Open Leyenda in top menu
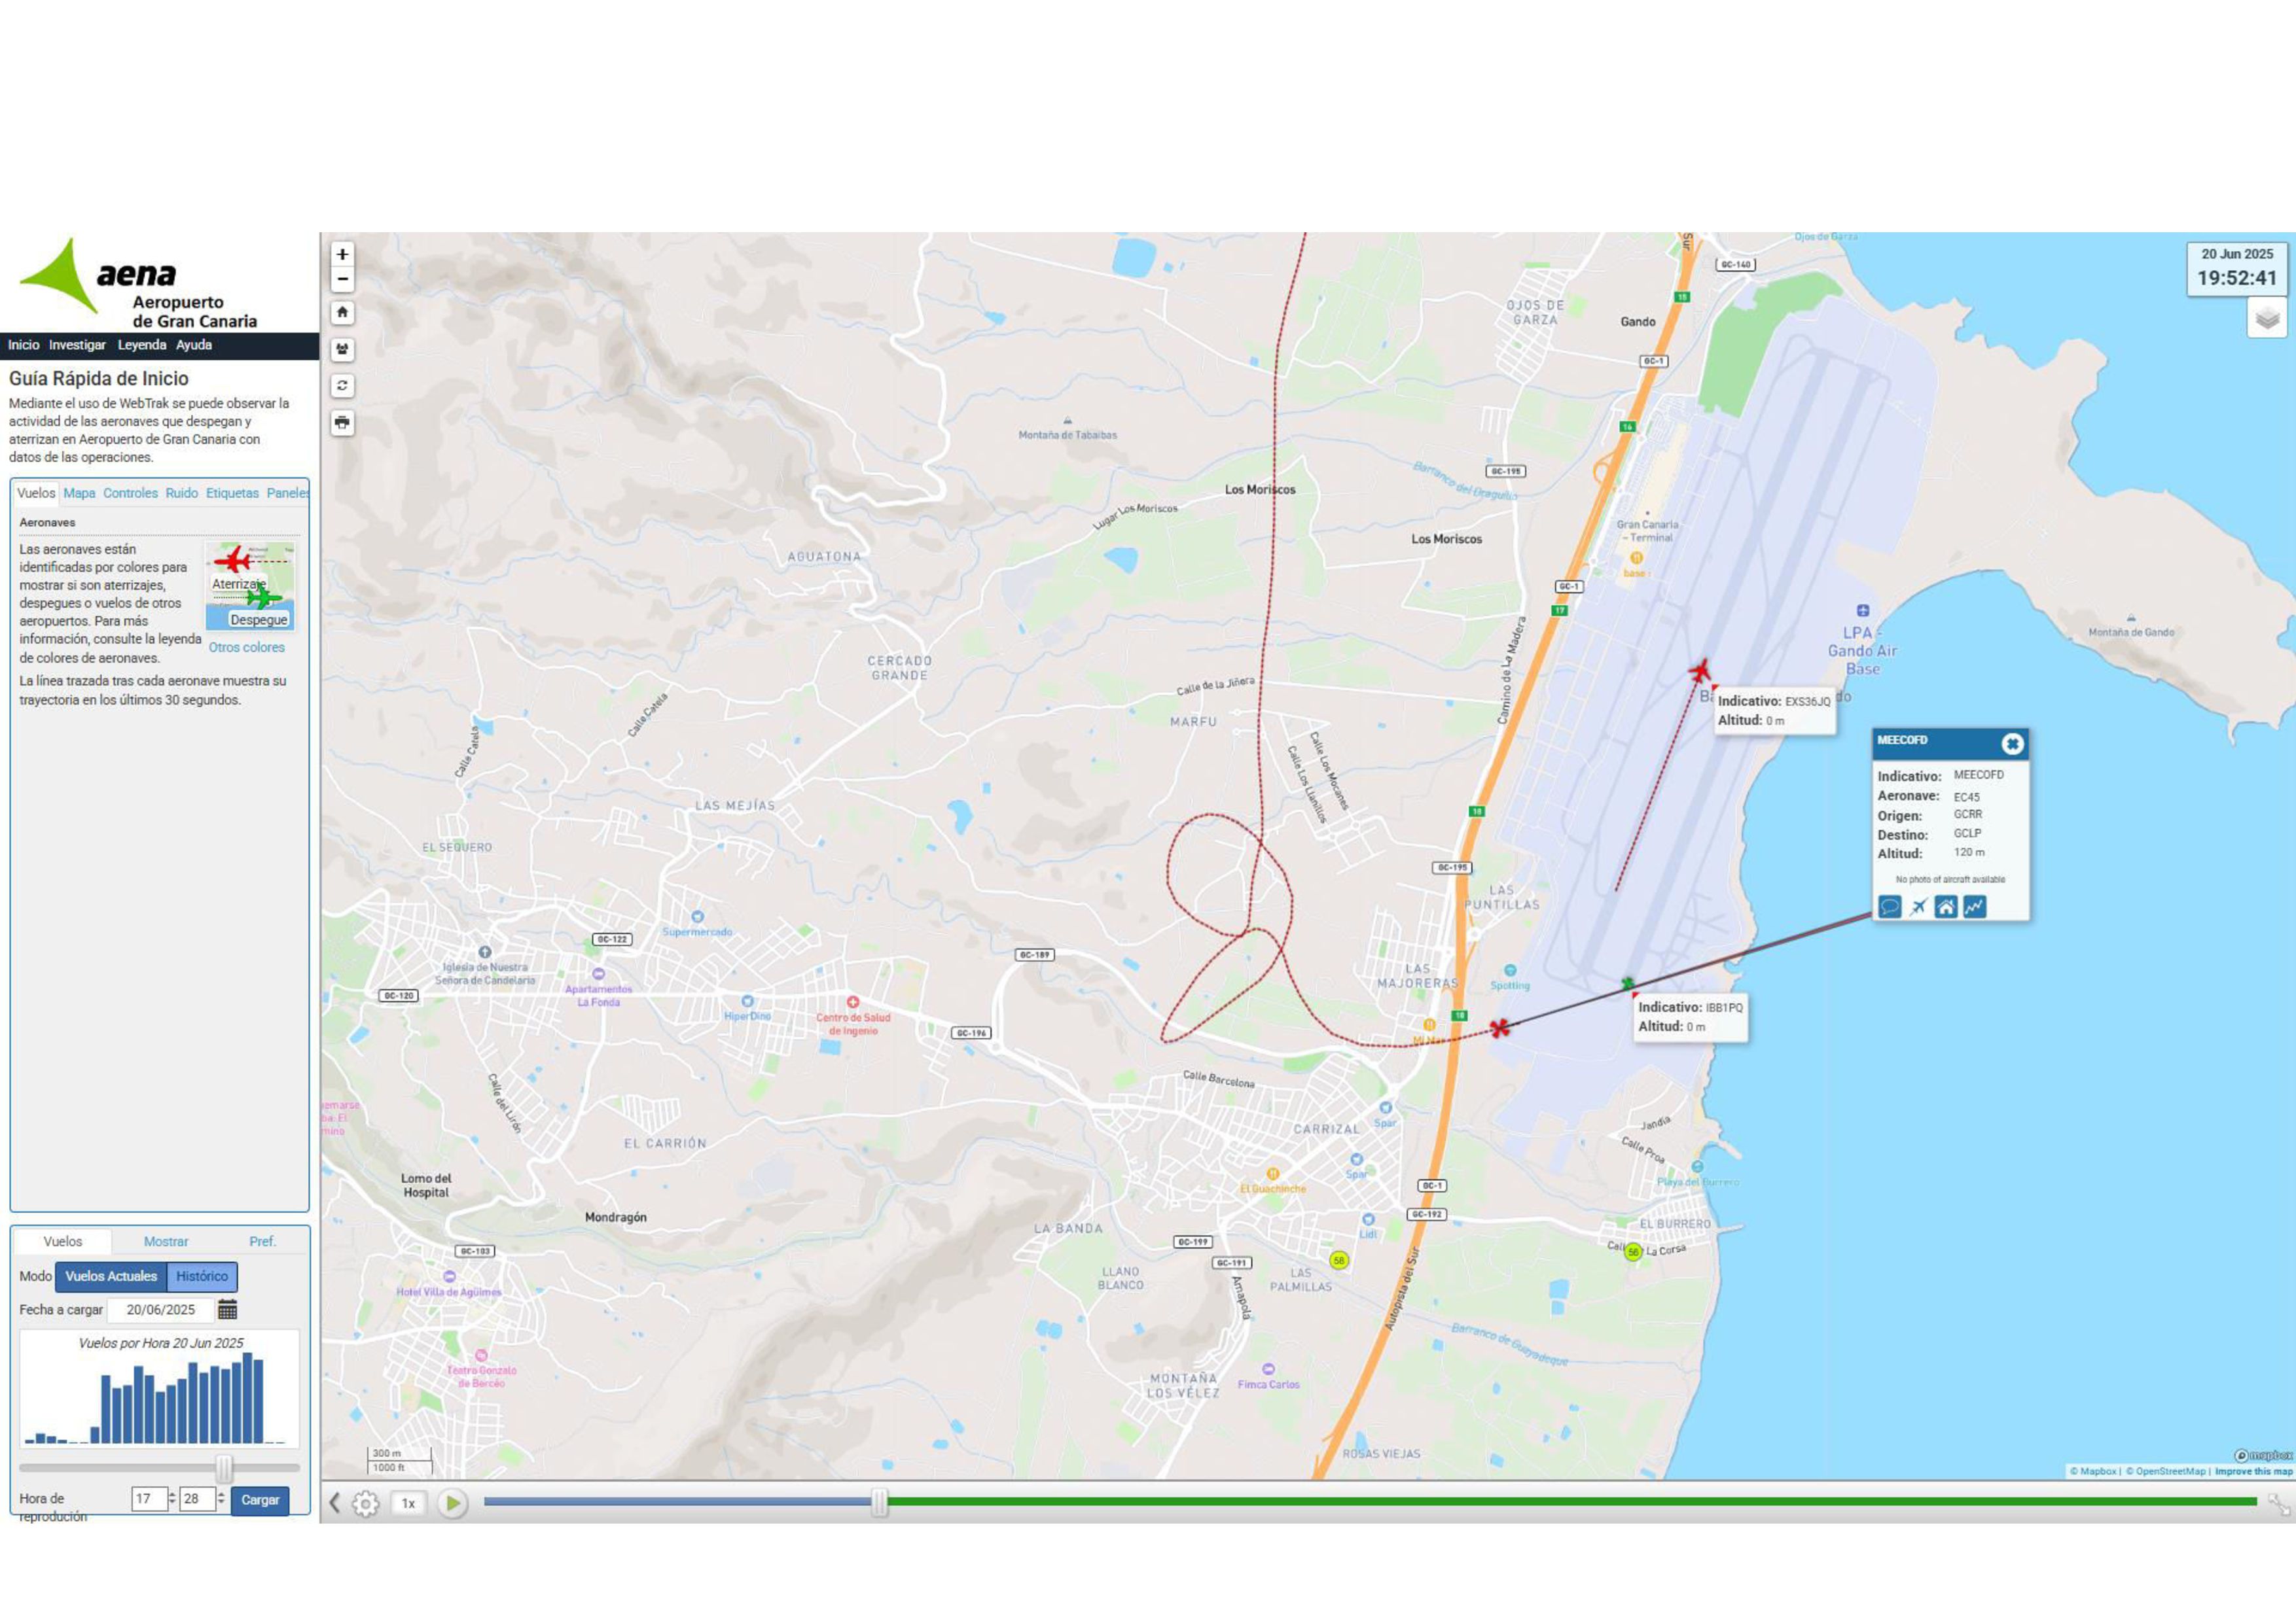2296x1623 pixels. 142,345
